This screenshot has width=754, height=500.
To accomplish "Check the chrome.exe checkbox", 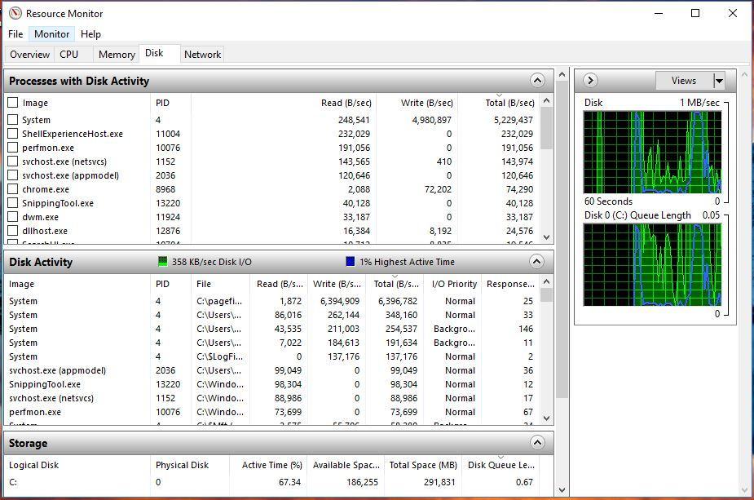I will coord(13,188).
